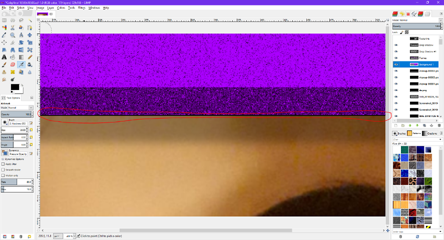Select the Paths tool
The height and width of the screenshot is (240, 444).
pos(30,27)
